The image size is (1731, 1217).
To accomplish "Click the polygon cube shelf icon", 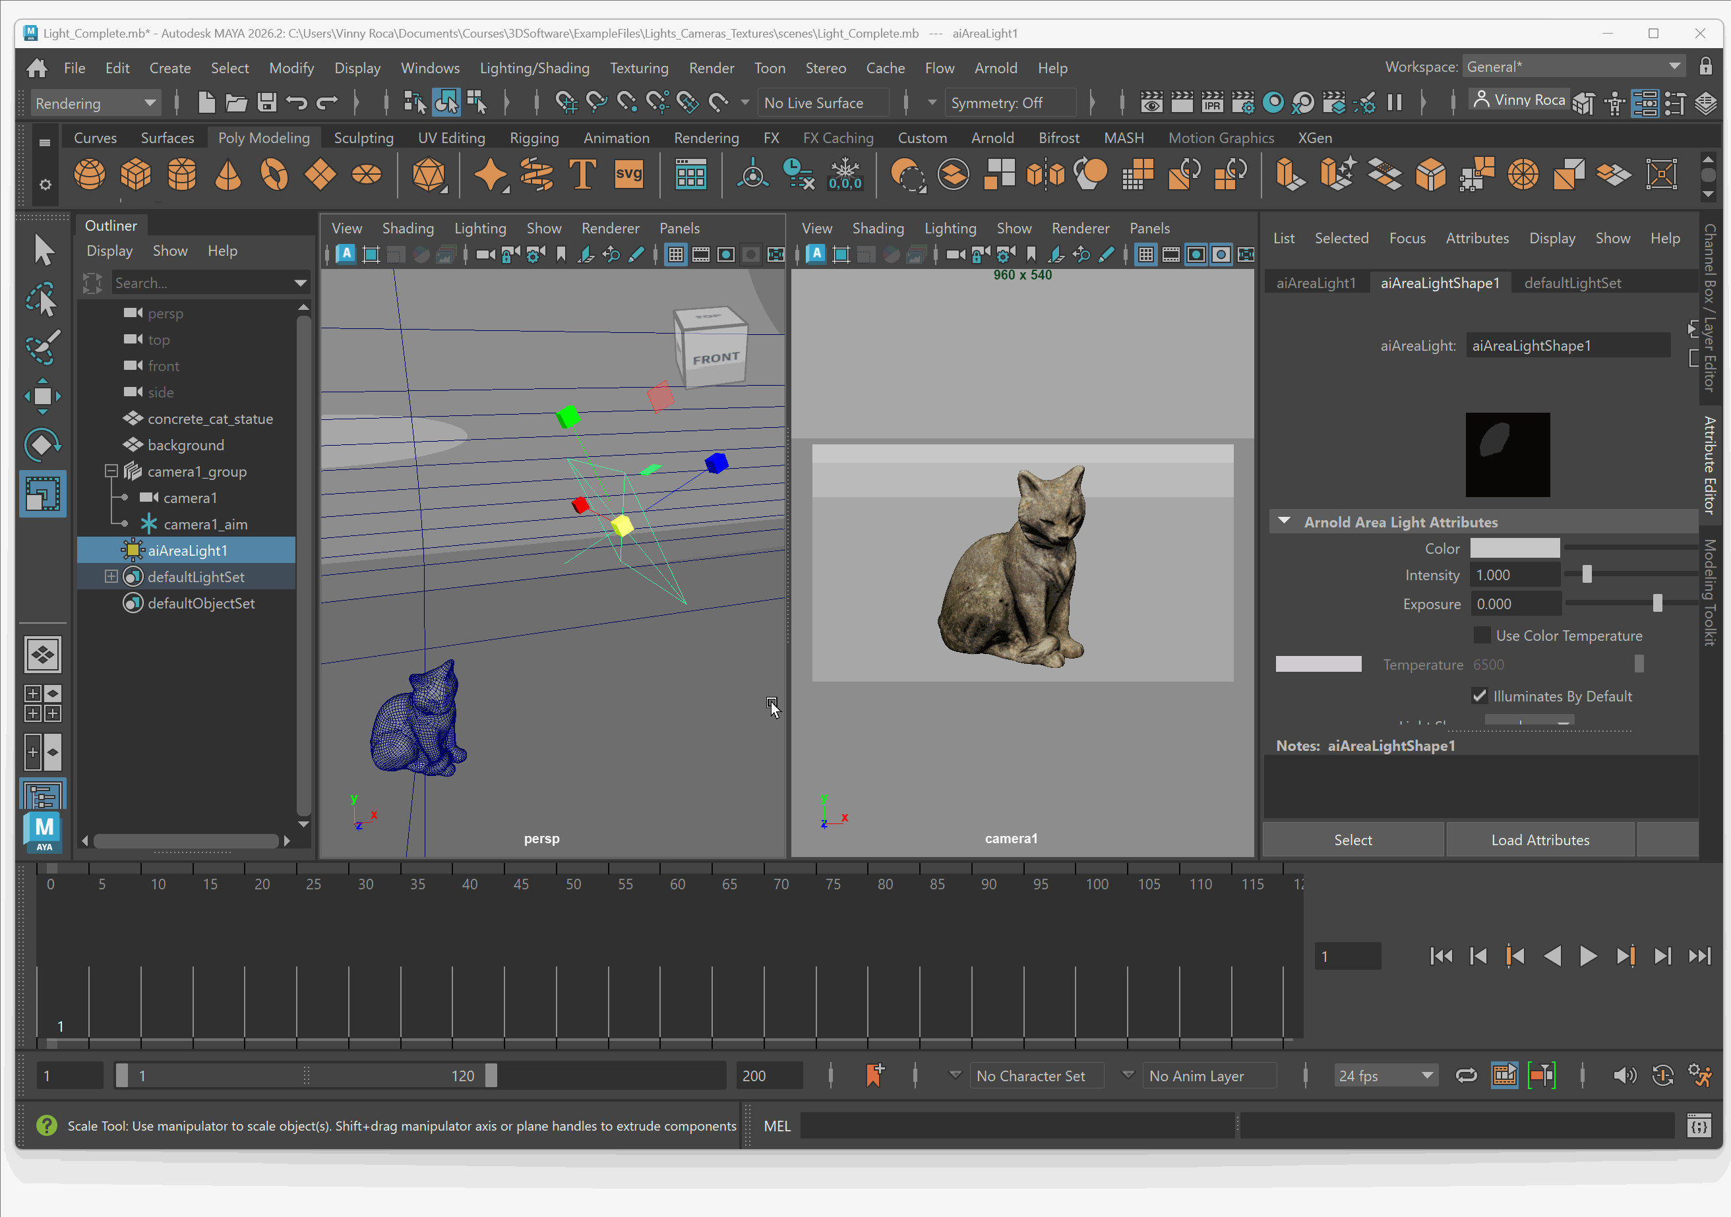I will [x=136, y=175].
